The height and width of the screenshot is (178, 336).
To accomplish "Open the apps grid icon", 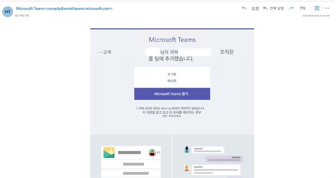I will [317, 8].
